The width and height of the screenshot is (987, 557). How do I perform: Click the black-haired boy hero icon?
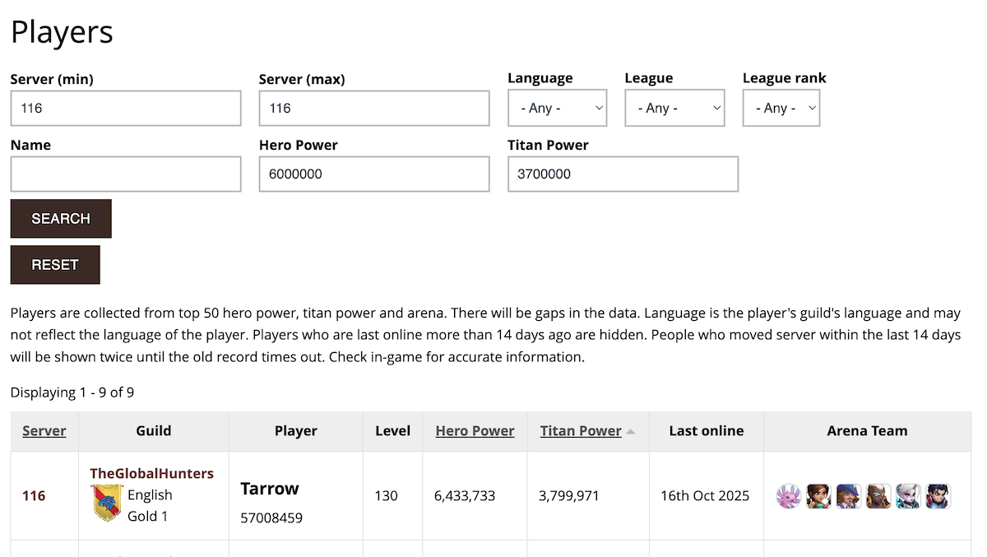938,496
